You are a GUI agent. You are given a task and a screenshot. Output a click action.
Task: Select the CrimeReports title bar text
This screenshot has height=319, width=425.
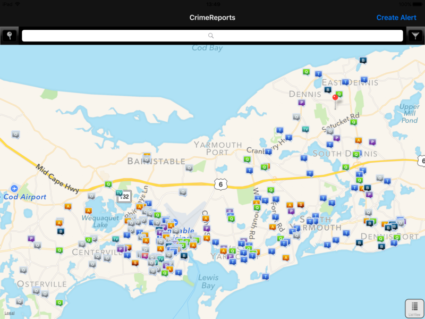tap(212, 18)
